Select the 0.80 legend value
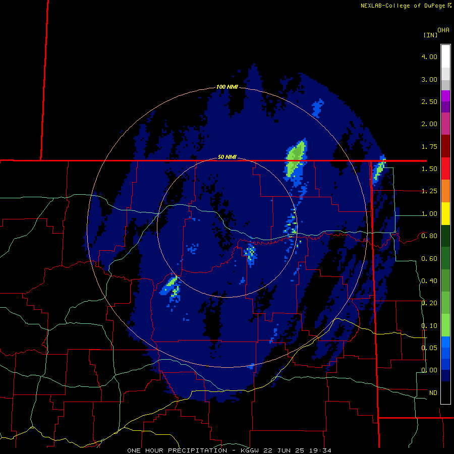Screen dimensions: 454x454 pyautogui.click(x=429, y=236)
